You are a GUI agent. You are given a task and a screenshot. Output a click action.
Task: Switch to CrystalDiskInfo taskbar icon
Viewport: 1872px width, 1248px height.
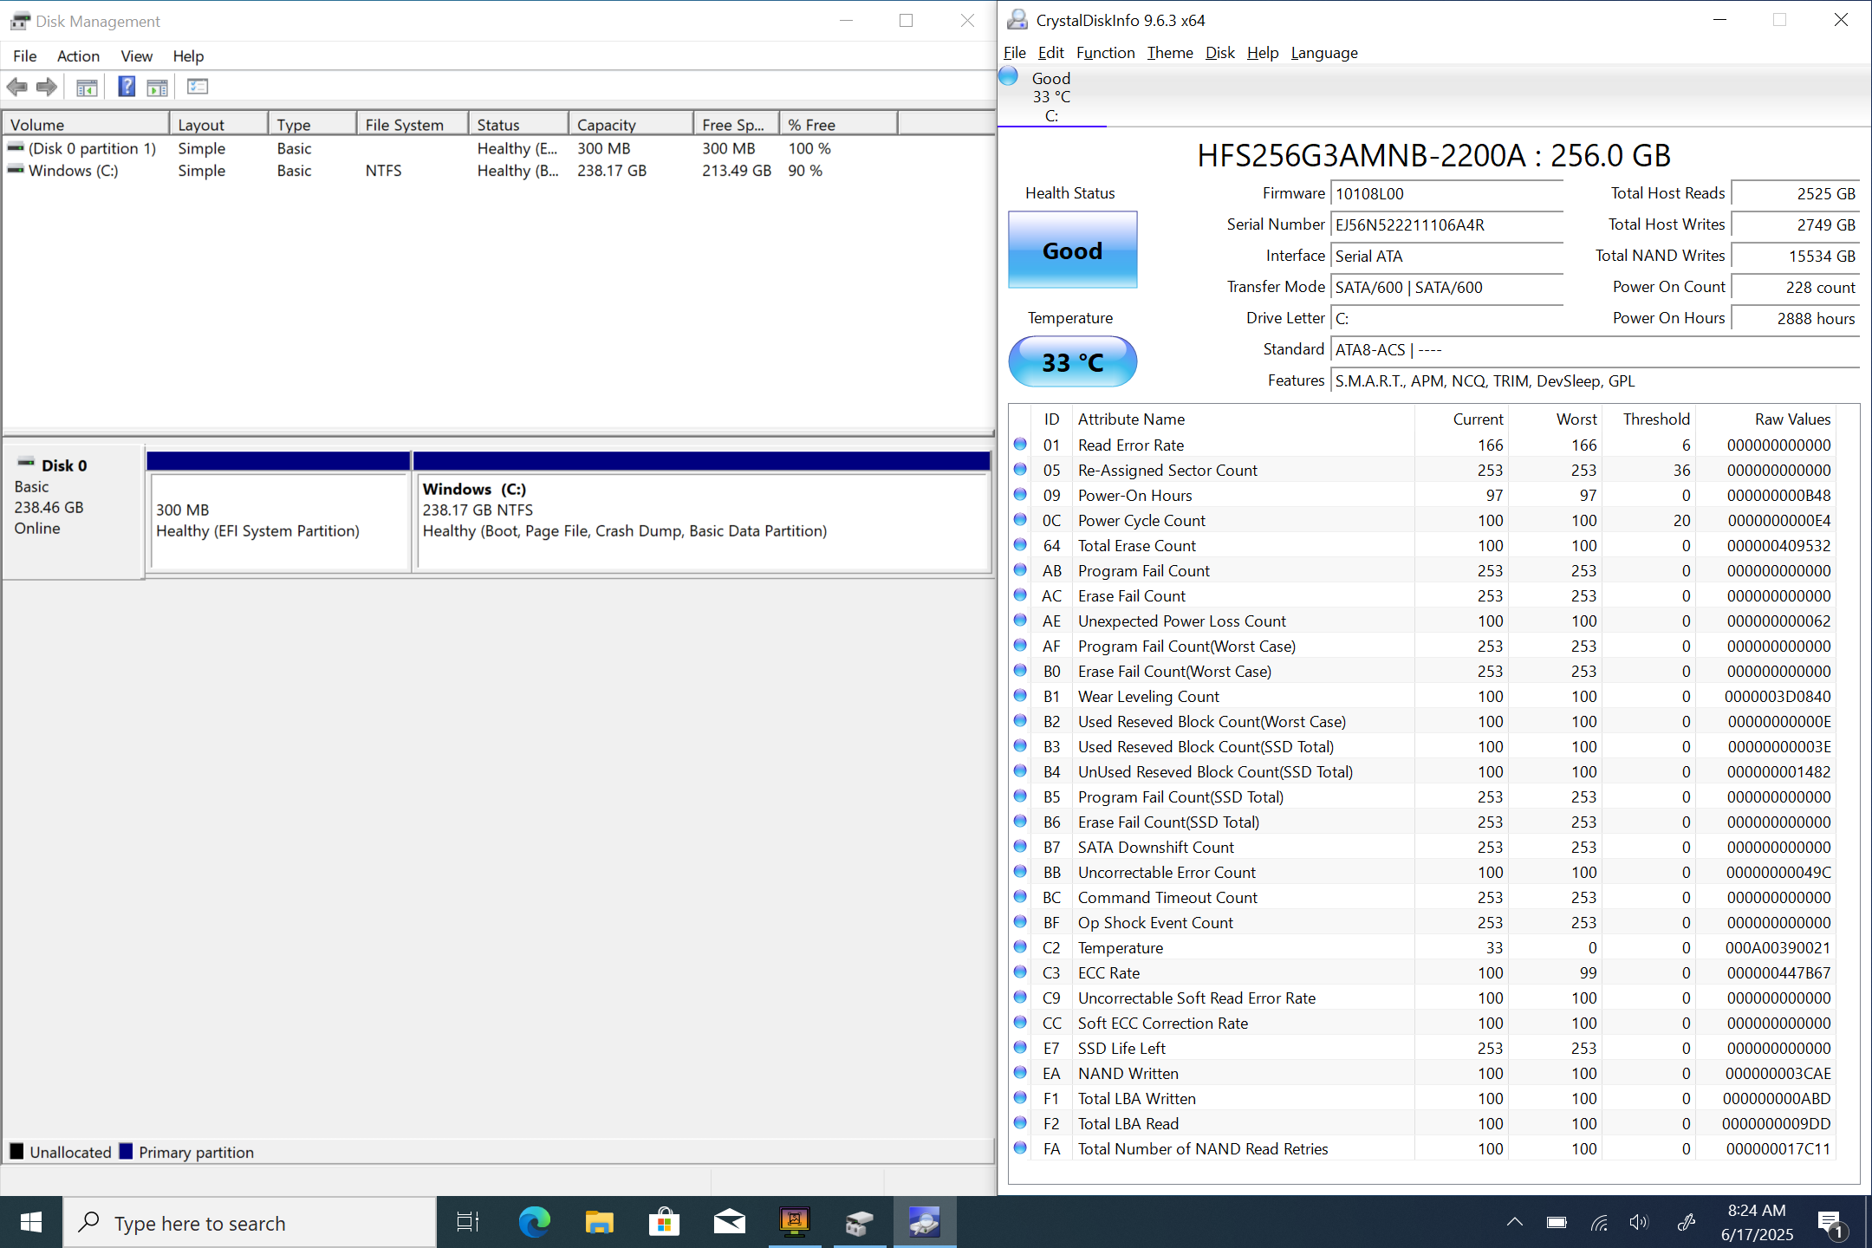click(x=924, y=1223)
